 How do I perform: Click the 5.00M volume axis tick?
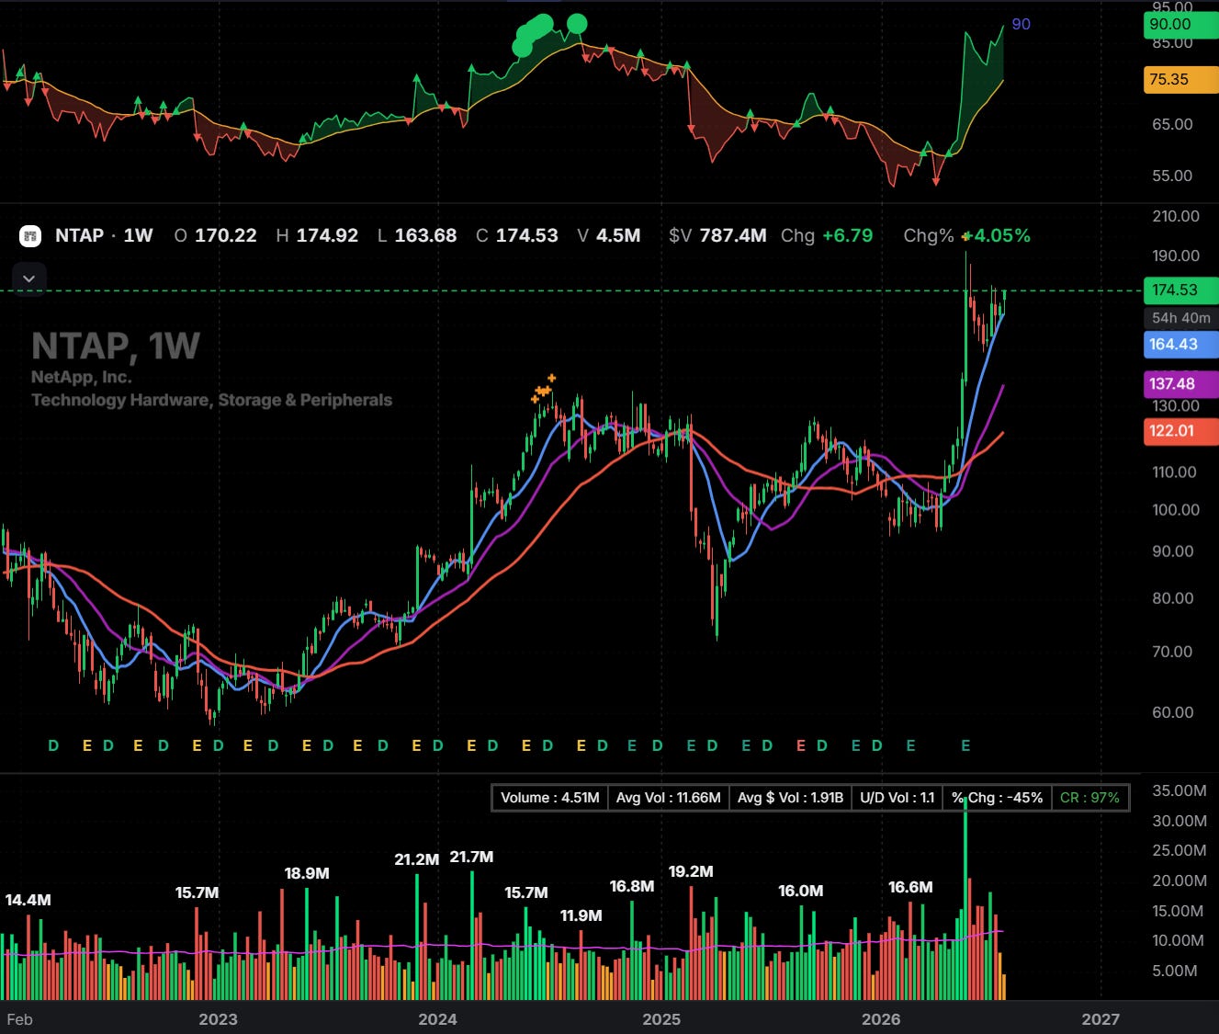coord(1175,972)
